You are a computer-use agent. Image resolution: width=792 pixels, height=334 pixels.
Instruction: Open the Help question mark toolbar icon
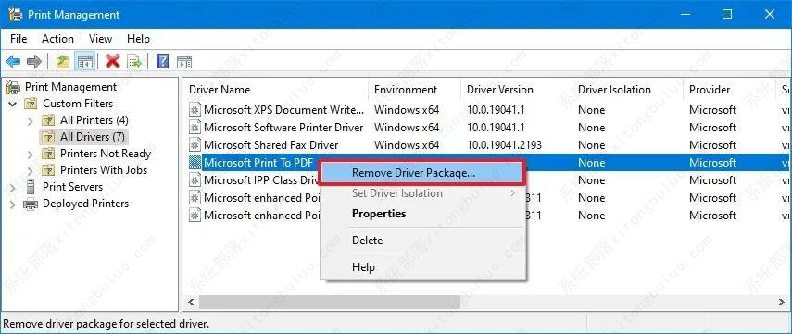(162, 62)
